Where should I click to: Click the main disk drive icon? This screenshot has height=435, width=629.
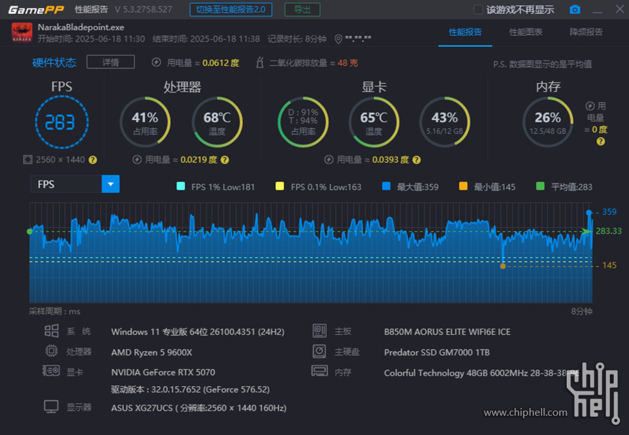point(320,352)
